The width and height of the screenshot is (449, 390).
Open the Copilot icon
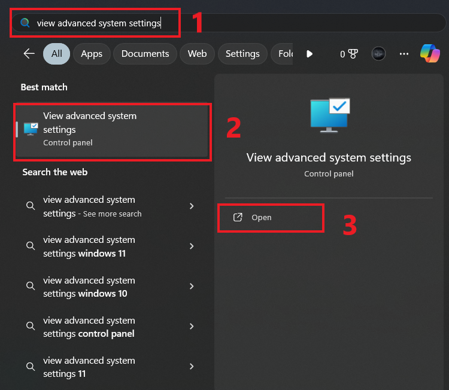(x=430, y=53)
